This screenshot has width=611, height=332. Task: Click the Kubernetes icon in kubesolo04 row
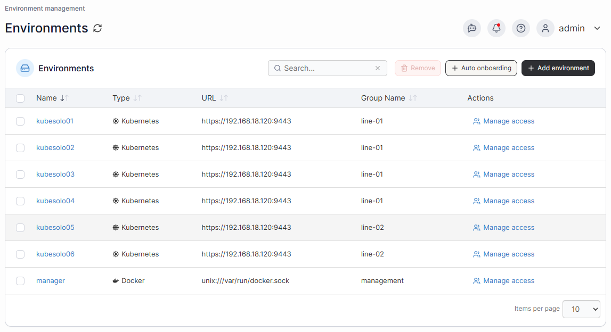pos(116,201)
